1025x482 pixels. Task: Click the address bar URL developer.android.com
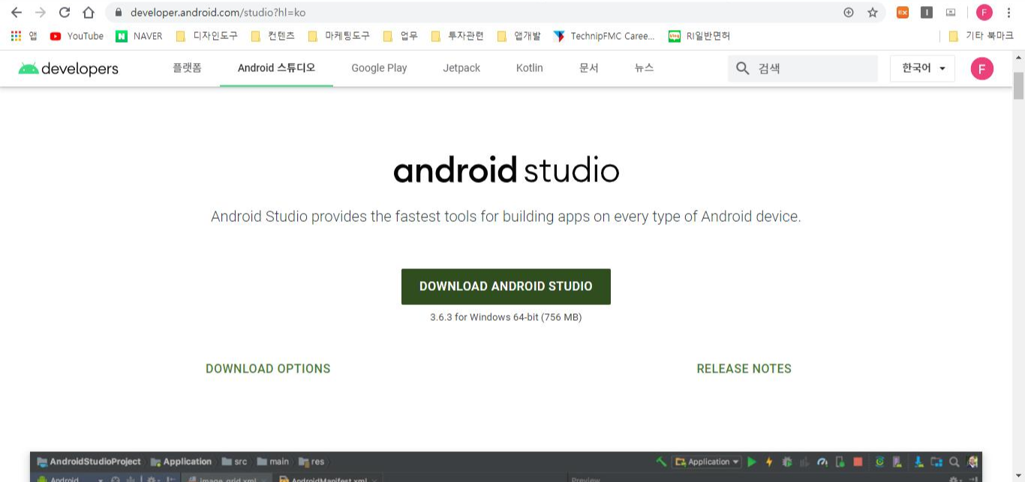point(218,13)
